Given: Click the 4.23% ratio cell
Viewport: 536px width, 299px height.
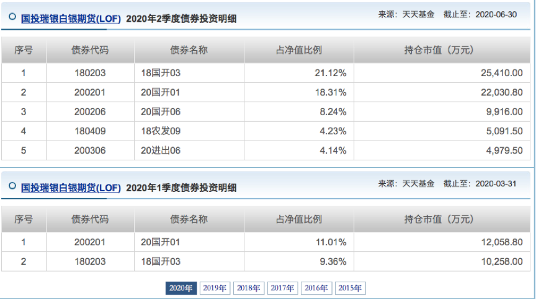Looking at the screenshot, I should pos(333,131).
